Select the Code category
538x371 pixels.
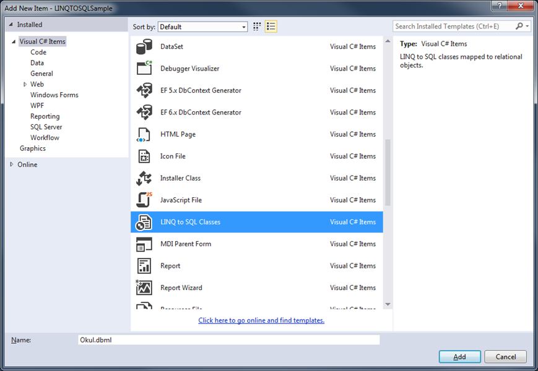click(38, 52)
